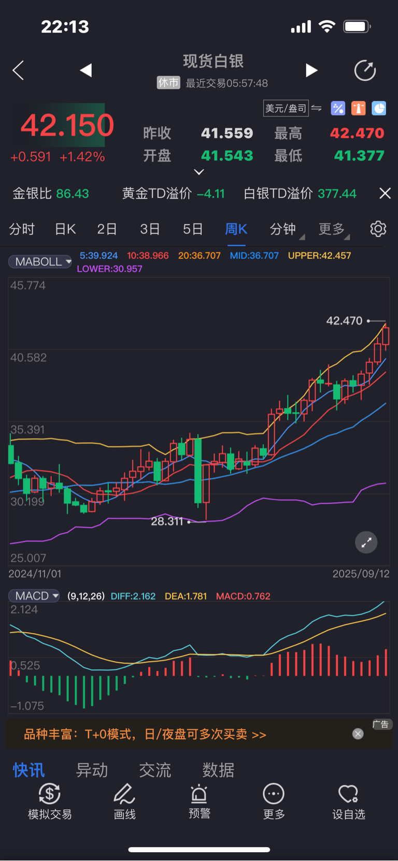
Task: Tap 开盘 value 41.543
Action: 227,155
